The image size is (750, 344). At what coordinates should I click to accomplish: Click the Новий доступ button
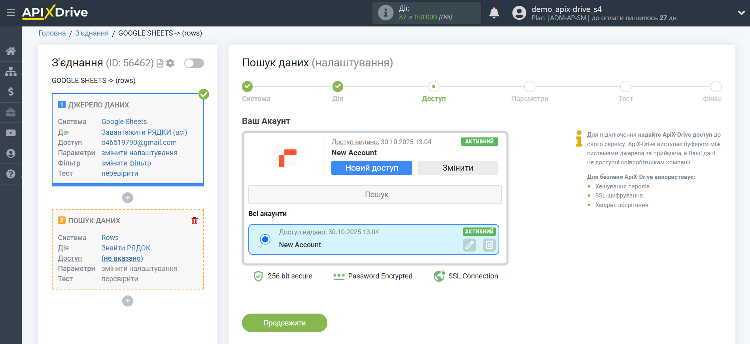pos(371,168)
